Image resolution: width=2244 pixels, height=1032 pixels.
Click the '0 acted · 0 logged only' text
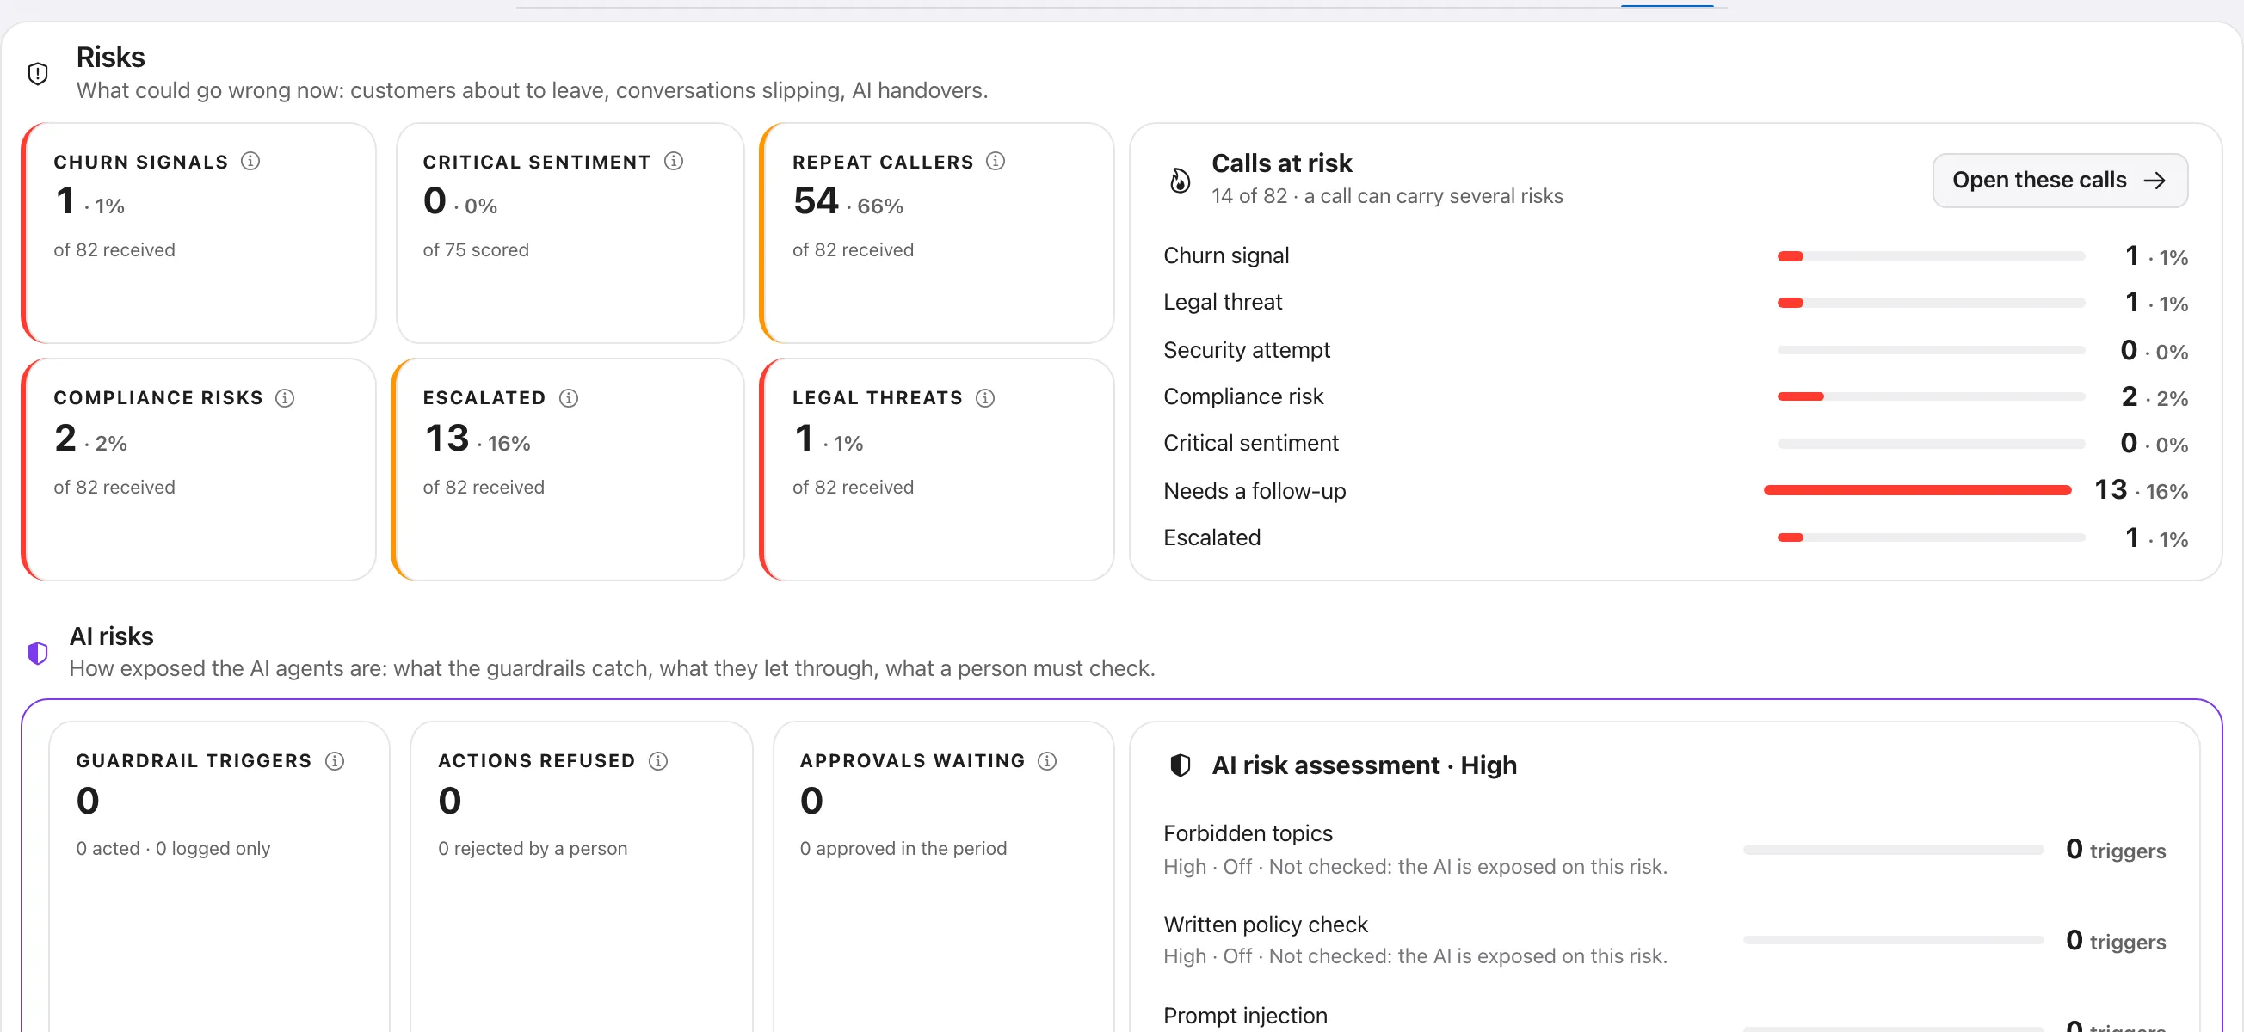point(172,848)
